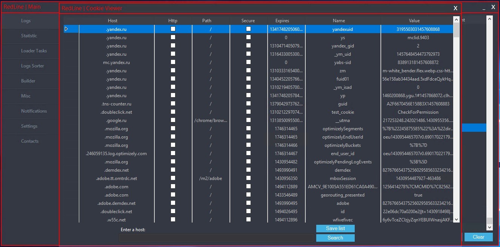
Task: Open the Misc section
Action: (x=30, y=96)
